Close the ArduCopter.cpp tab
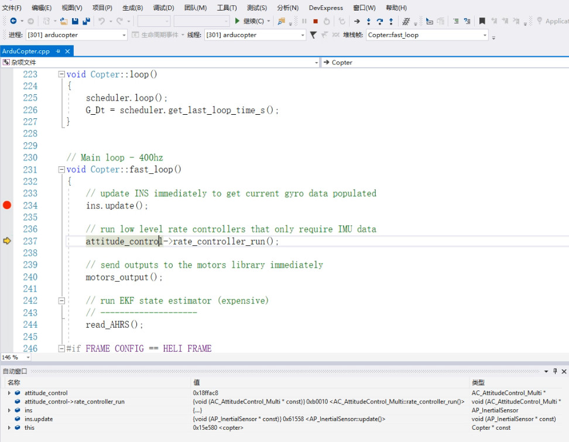569x442 pixels. [x=67, y=51]
